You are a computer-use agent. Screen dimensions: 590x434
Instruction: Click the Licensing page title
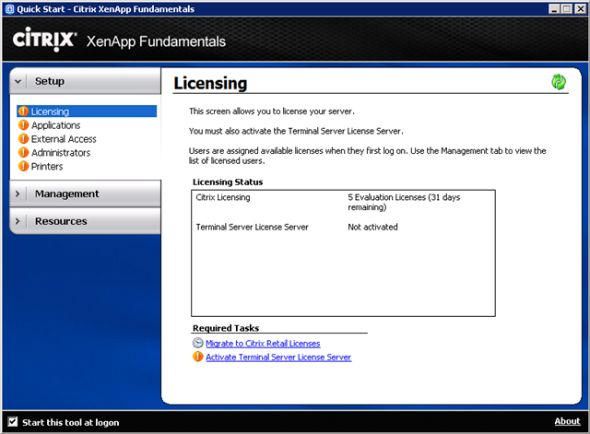[x=210, y=83]
